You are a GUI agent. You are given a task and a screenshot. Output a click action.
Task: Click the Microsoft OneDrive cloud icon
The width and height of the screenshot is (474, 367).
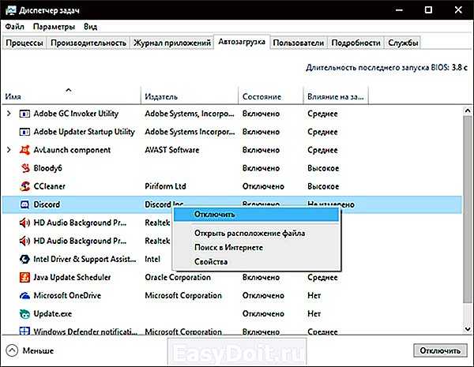point(24,296)
